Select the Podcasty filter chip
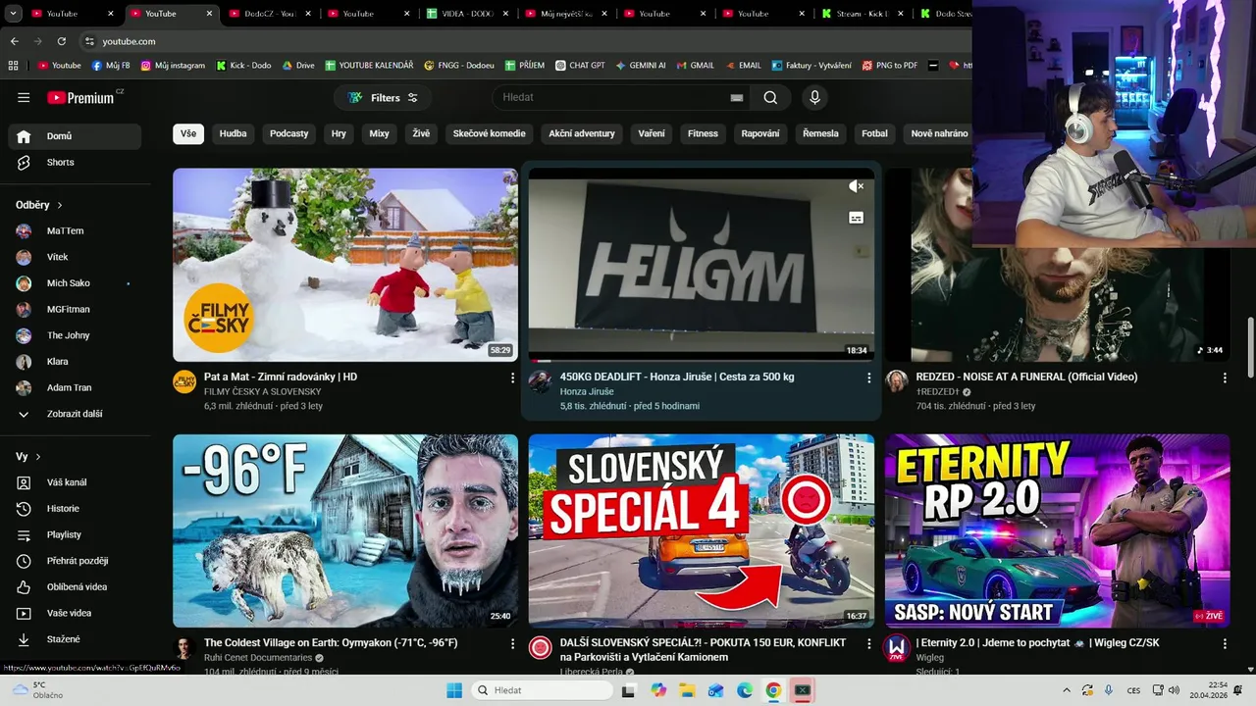The image size is (1256, 706). coord(289,133)
